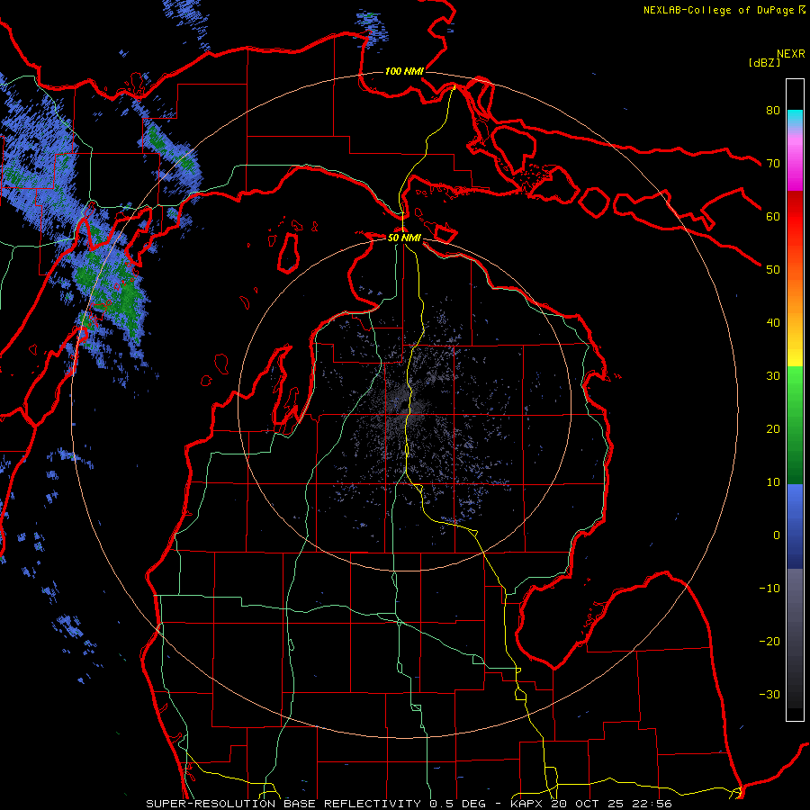Viewport: 810px width, 810px height.
Task: Click the -10 dBZ scale value
Action: [x=769, y=588]
